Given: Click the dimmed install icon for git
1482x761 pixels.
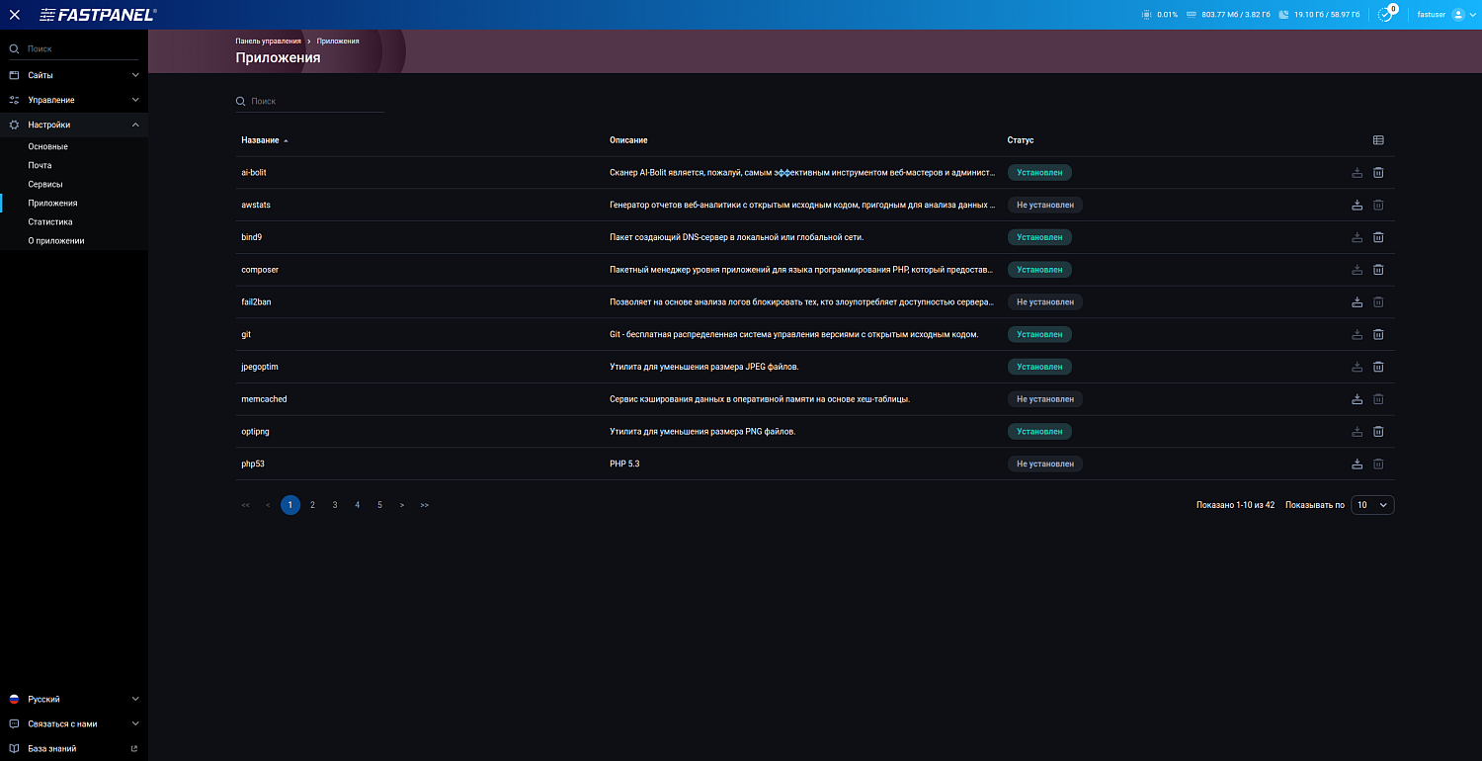Looking at the screenshot, I should (1357, 334).
